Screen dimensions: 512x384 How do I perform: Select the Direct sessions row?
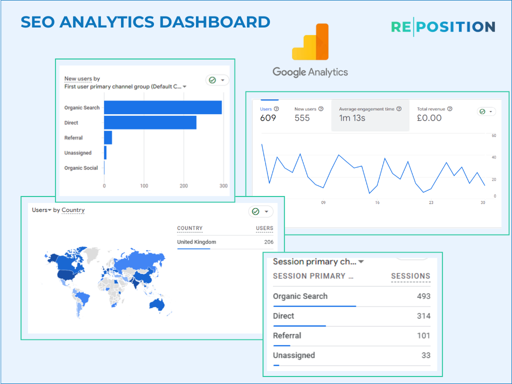point(351,316)
